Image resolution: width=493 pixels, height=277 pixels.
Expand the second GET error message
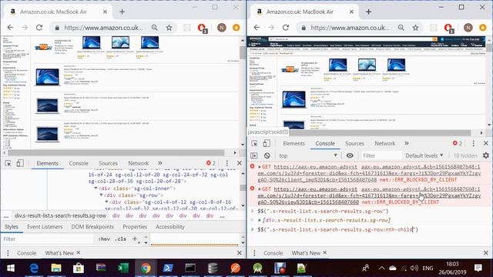click(x=260, y=189)
